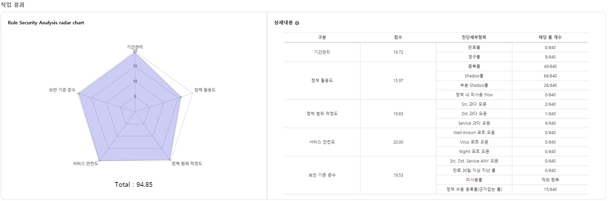Click the 기간관리 label on radar chart
The height and width of the screenshot is (201, 608).
135,47
